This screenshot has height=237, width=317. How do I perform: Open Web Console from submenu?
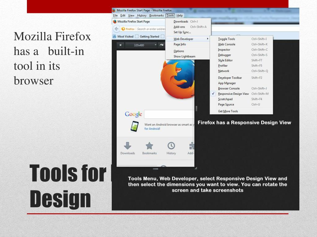click(x=241, y=44)
